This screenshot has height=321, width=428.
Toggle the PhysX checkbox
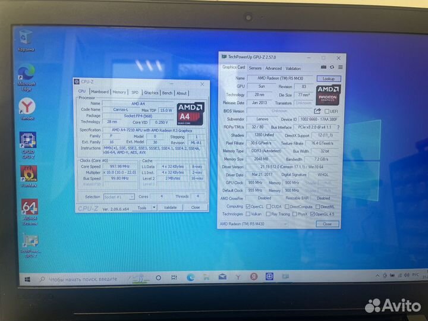(294, 214)
